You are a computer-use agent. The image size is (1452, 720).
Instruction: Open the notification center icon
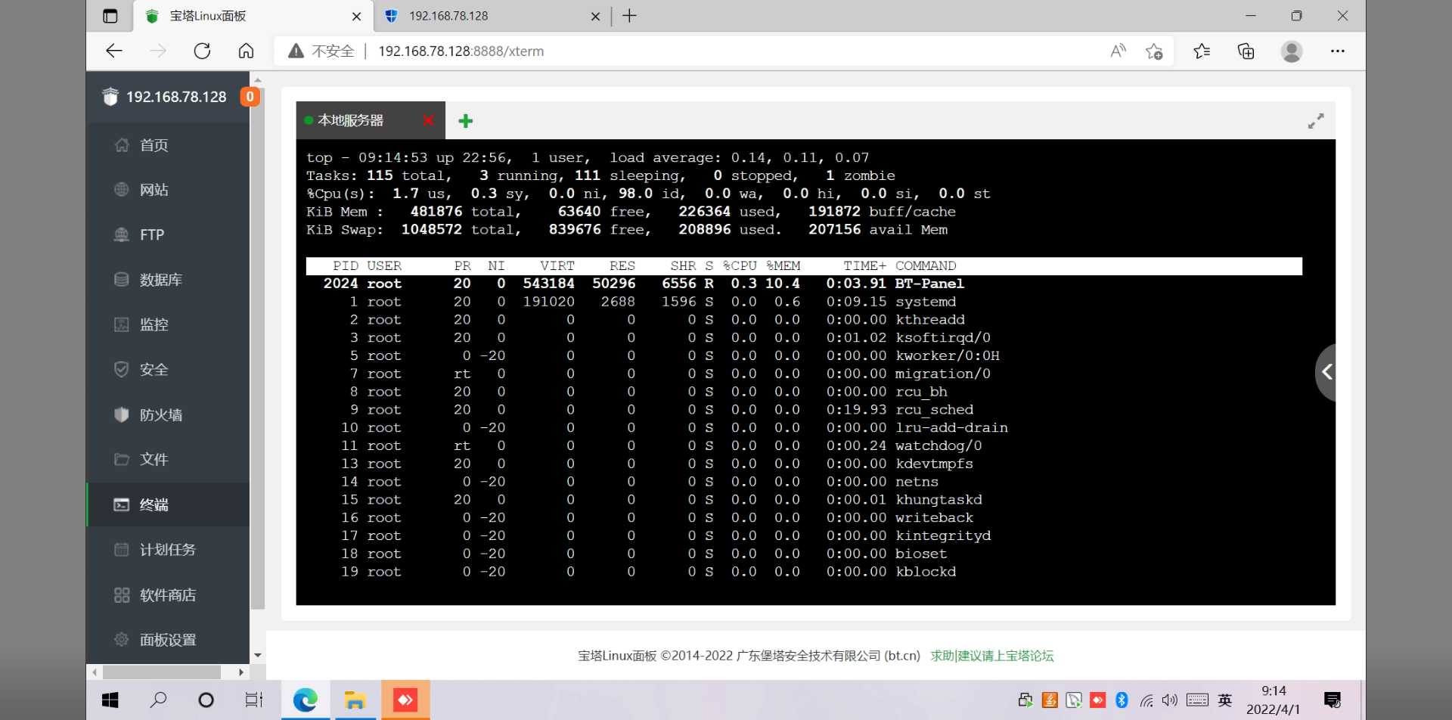click(1333, 700)
